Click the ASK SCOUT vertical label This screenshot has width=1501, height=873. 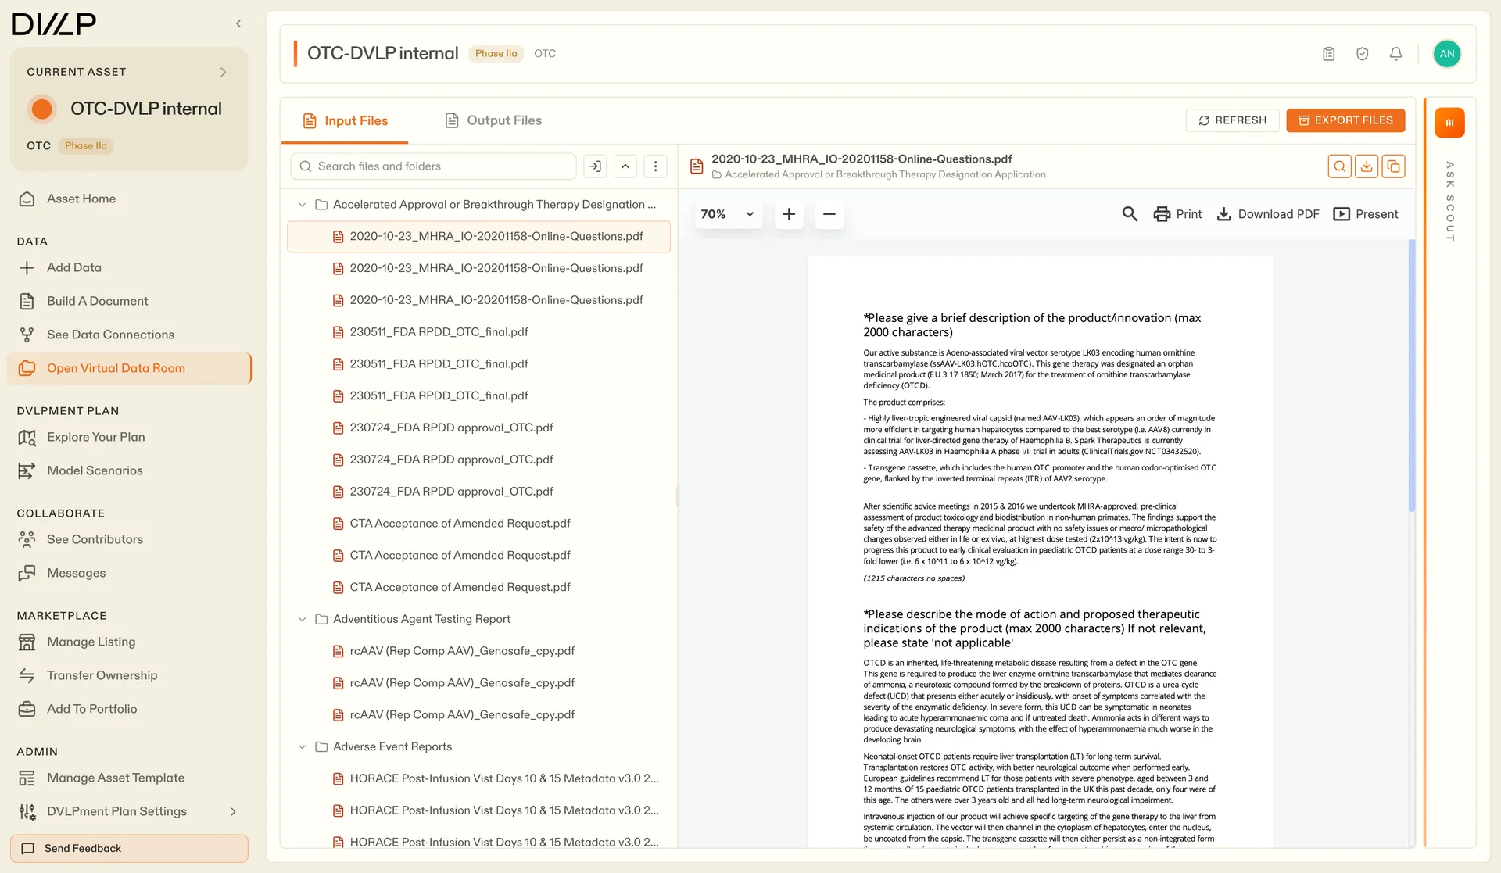click(x=1449, y=201)
